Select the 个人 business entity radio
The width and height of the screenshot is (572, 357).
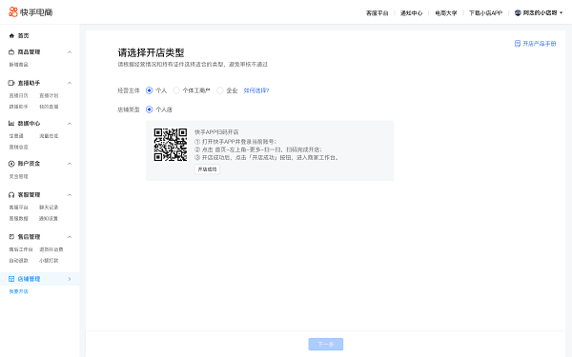point(150,90)
